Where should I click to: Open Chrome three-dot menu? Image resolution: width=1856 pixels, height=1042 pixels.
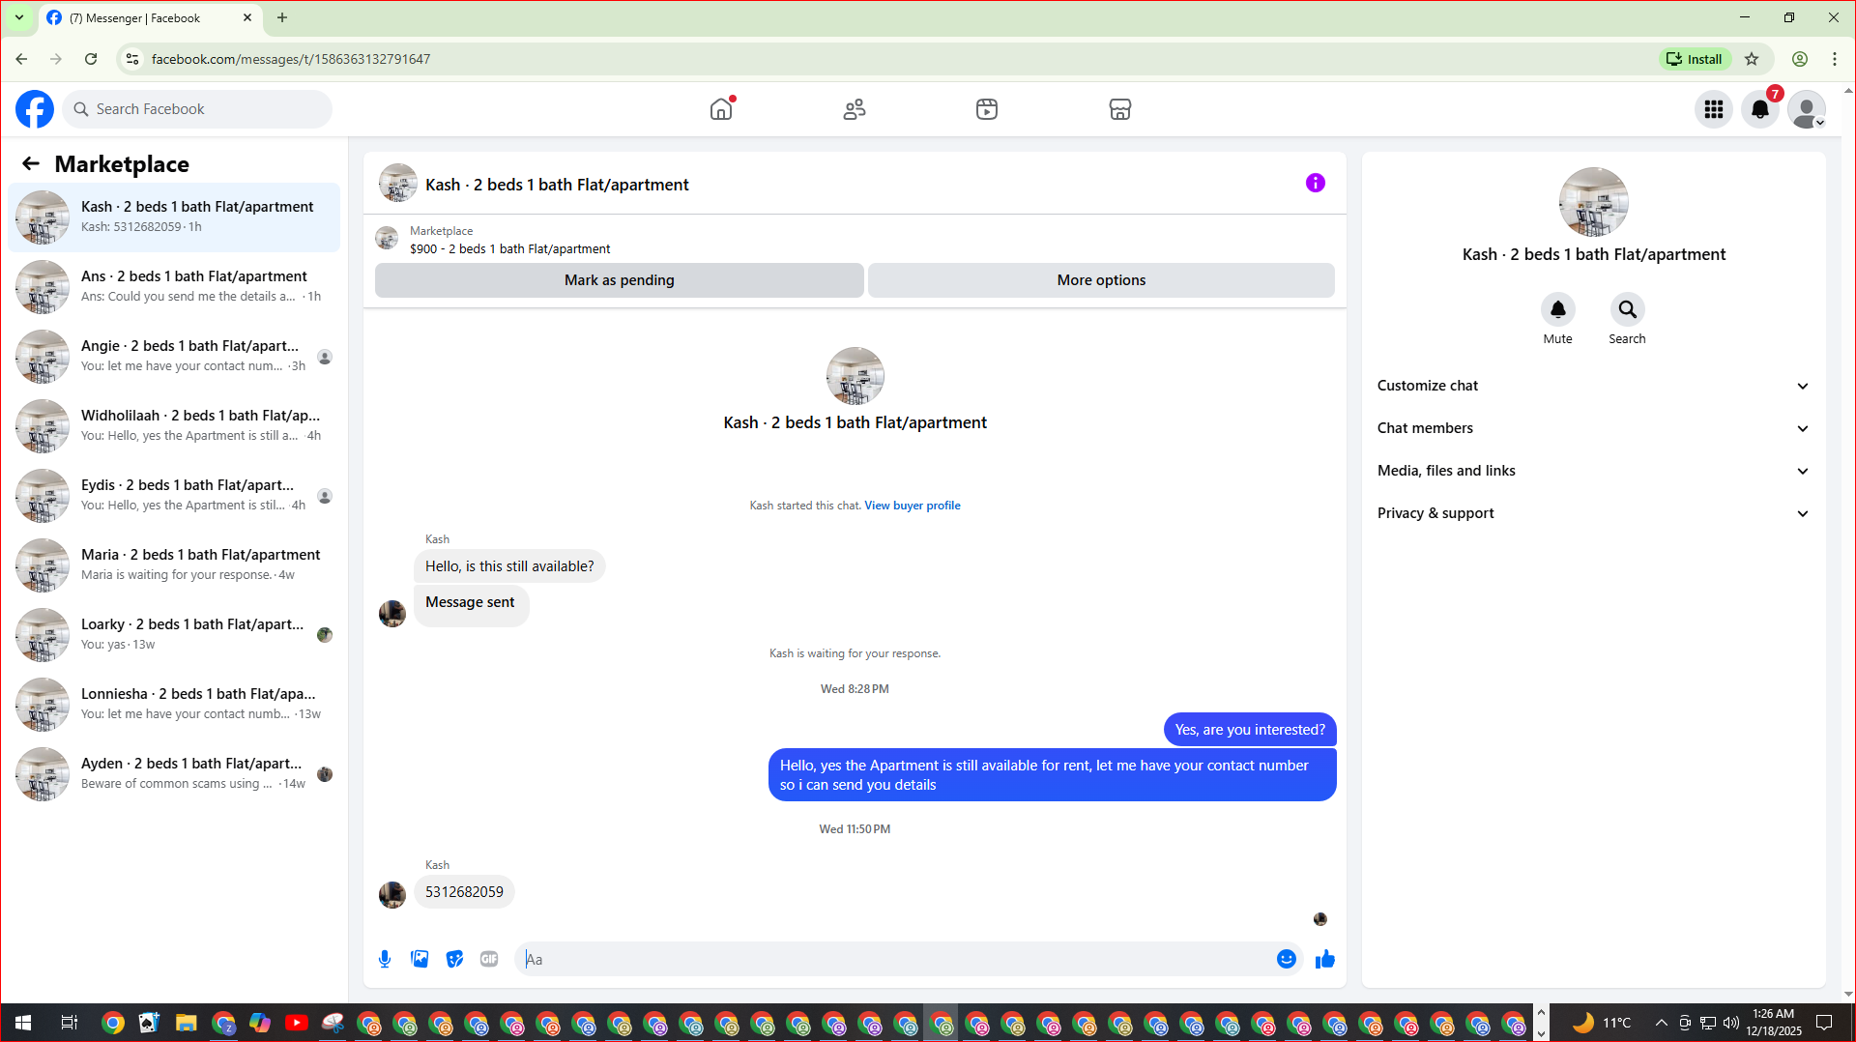click(1835, 59)
